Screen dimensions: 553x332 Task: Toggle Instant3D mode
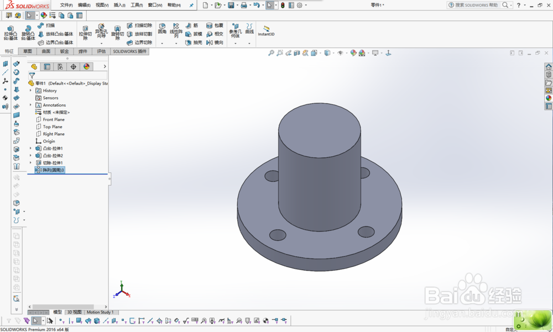coord(266,31)
